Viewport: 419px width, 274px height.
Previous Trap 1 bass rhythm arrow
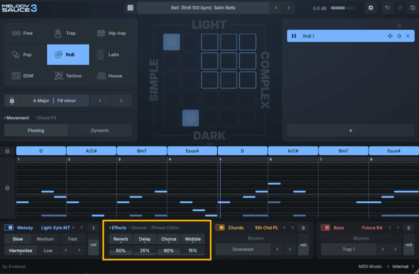tap(383, 249)
